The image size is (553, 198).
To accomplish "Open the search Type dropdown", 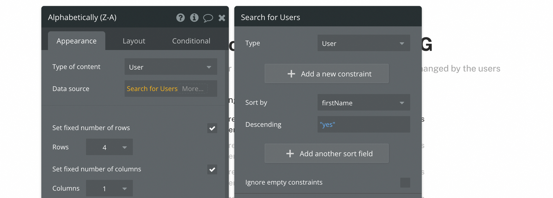I will [x=364, y=43].
